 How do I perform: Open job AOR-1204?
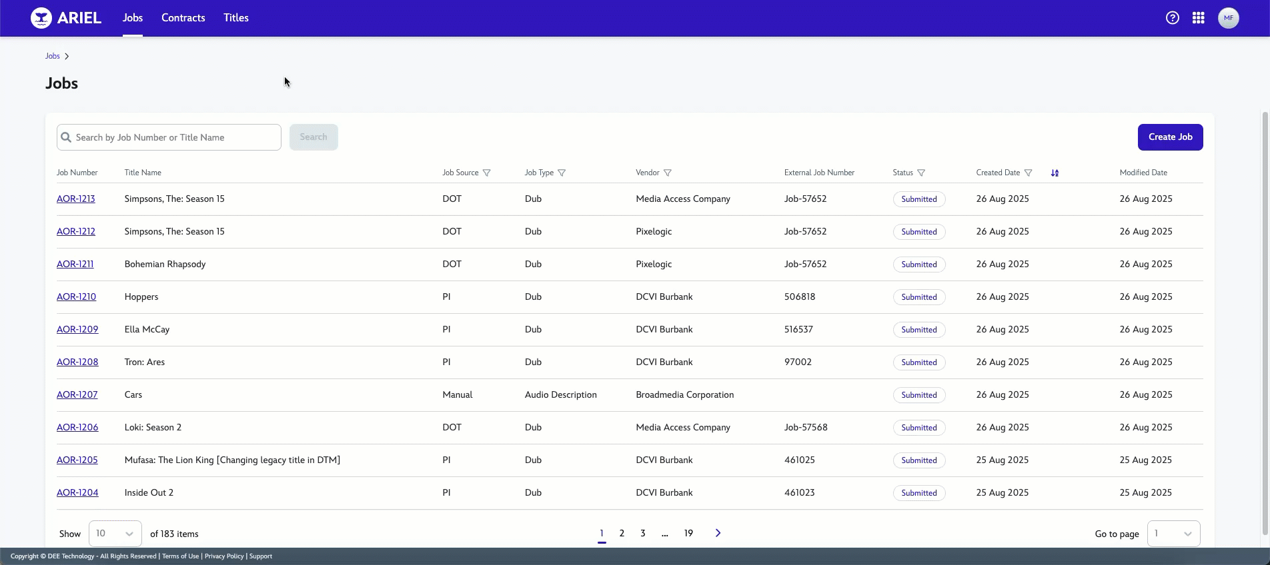(77, 493)
